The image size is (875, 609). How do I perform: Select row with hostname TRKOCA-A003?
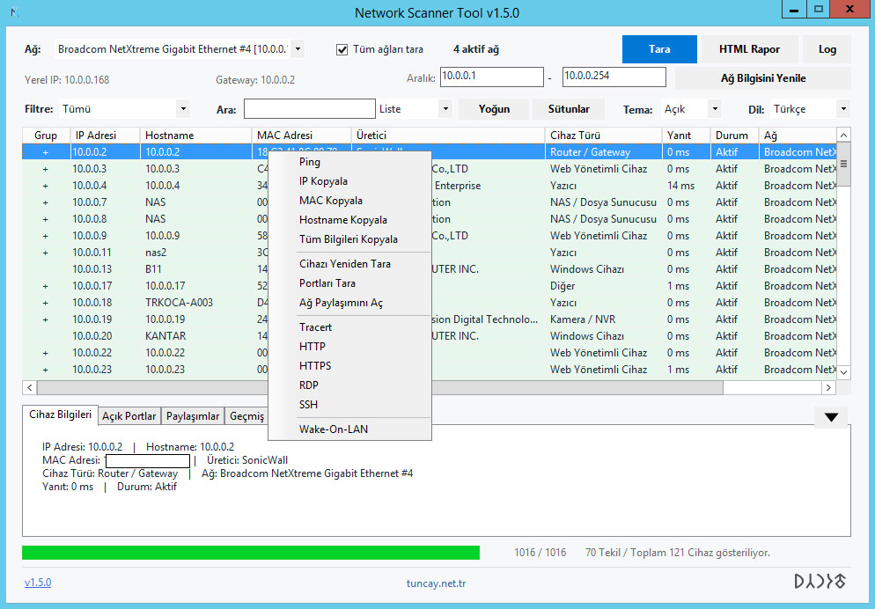(x=430, y=303)
